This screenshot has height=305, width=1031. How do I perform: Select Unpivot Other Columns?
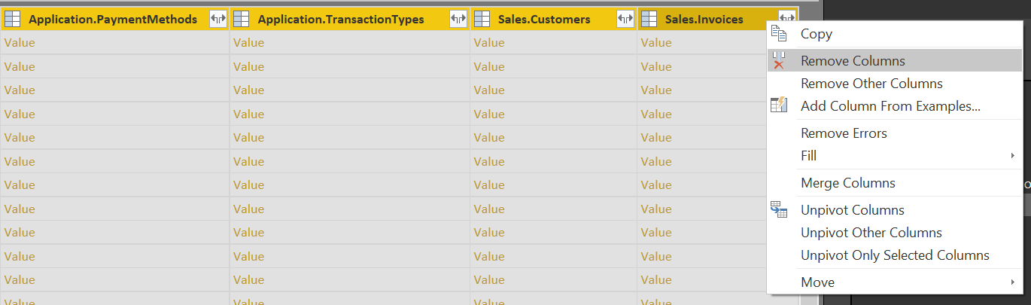pyautogui.click(x=871, y=233)
